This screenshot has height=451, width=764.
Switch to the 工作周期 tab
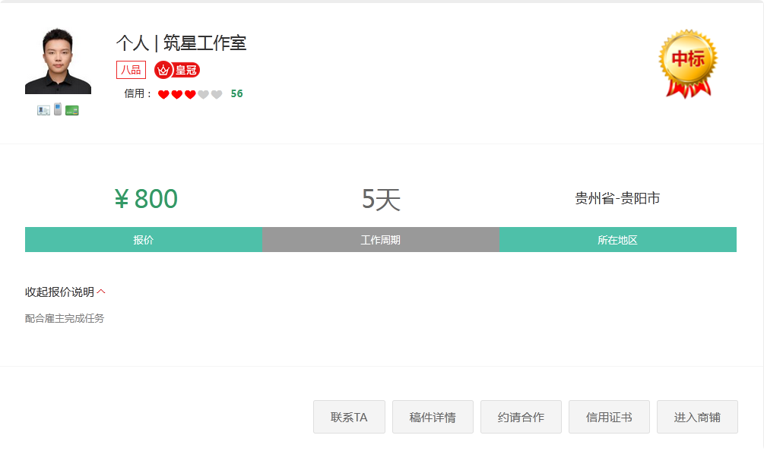pyautogui.click(x=381, y=239)
